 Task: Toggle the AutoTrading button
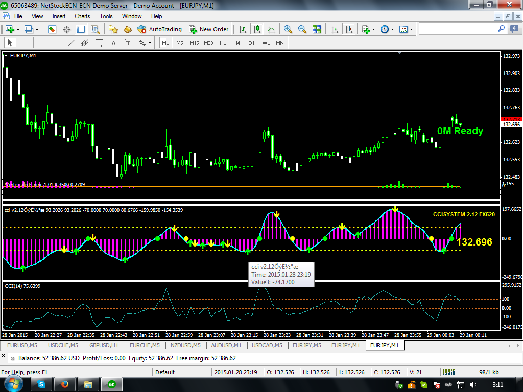coord(160,29)
